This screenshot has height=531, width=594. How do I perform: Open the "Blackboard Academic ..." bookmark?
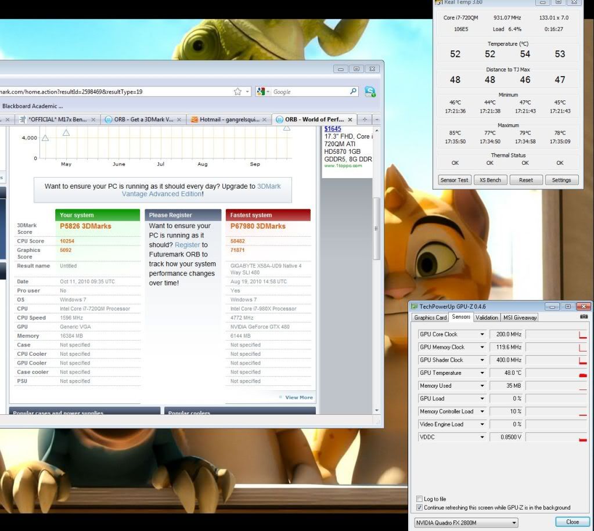(x=33, y=106)
